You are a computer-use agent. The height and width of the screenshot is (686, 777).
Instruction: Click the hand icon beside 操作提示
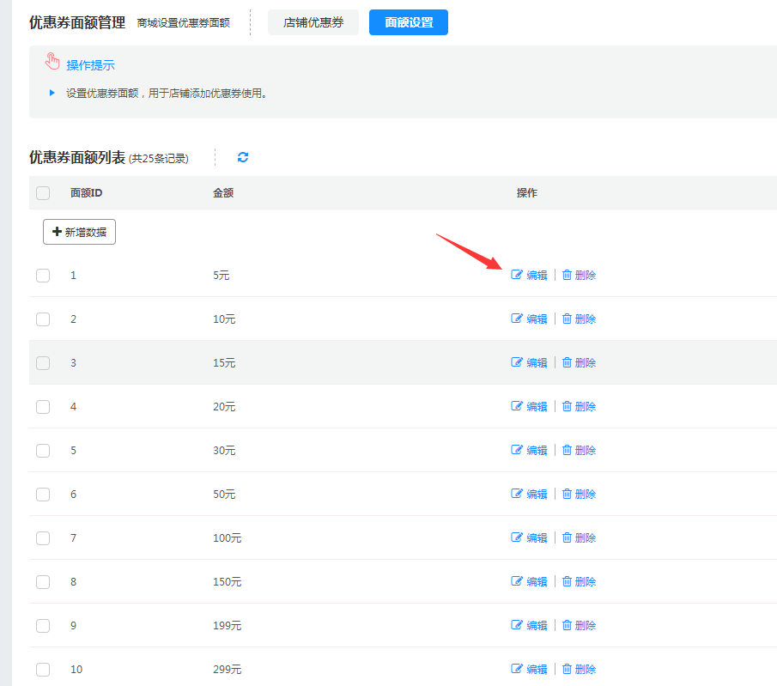coord(52,63)
